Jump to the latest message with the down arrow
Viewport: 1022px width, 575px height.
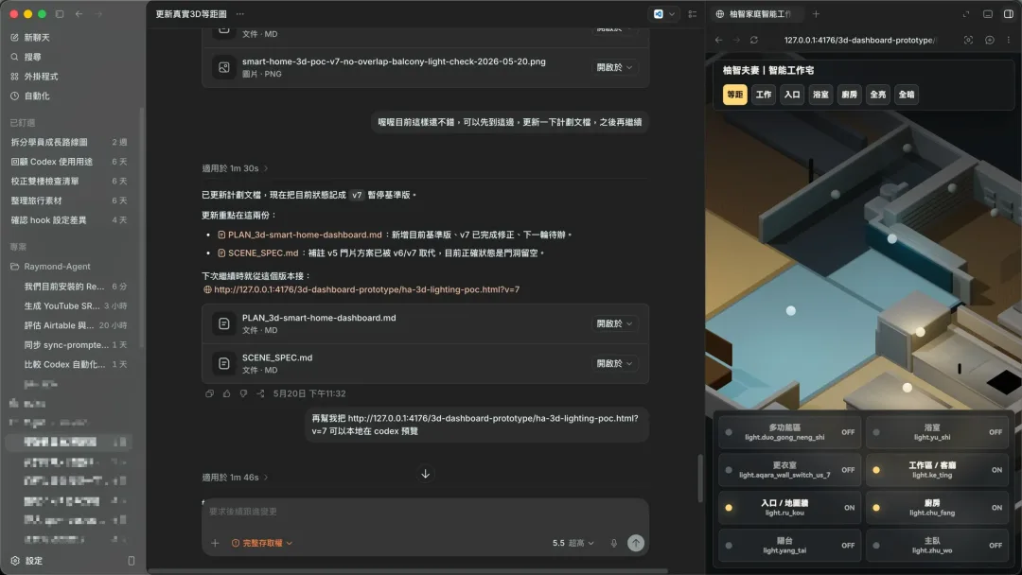coord(425,474)
